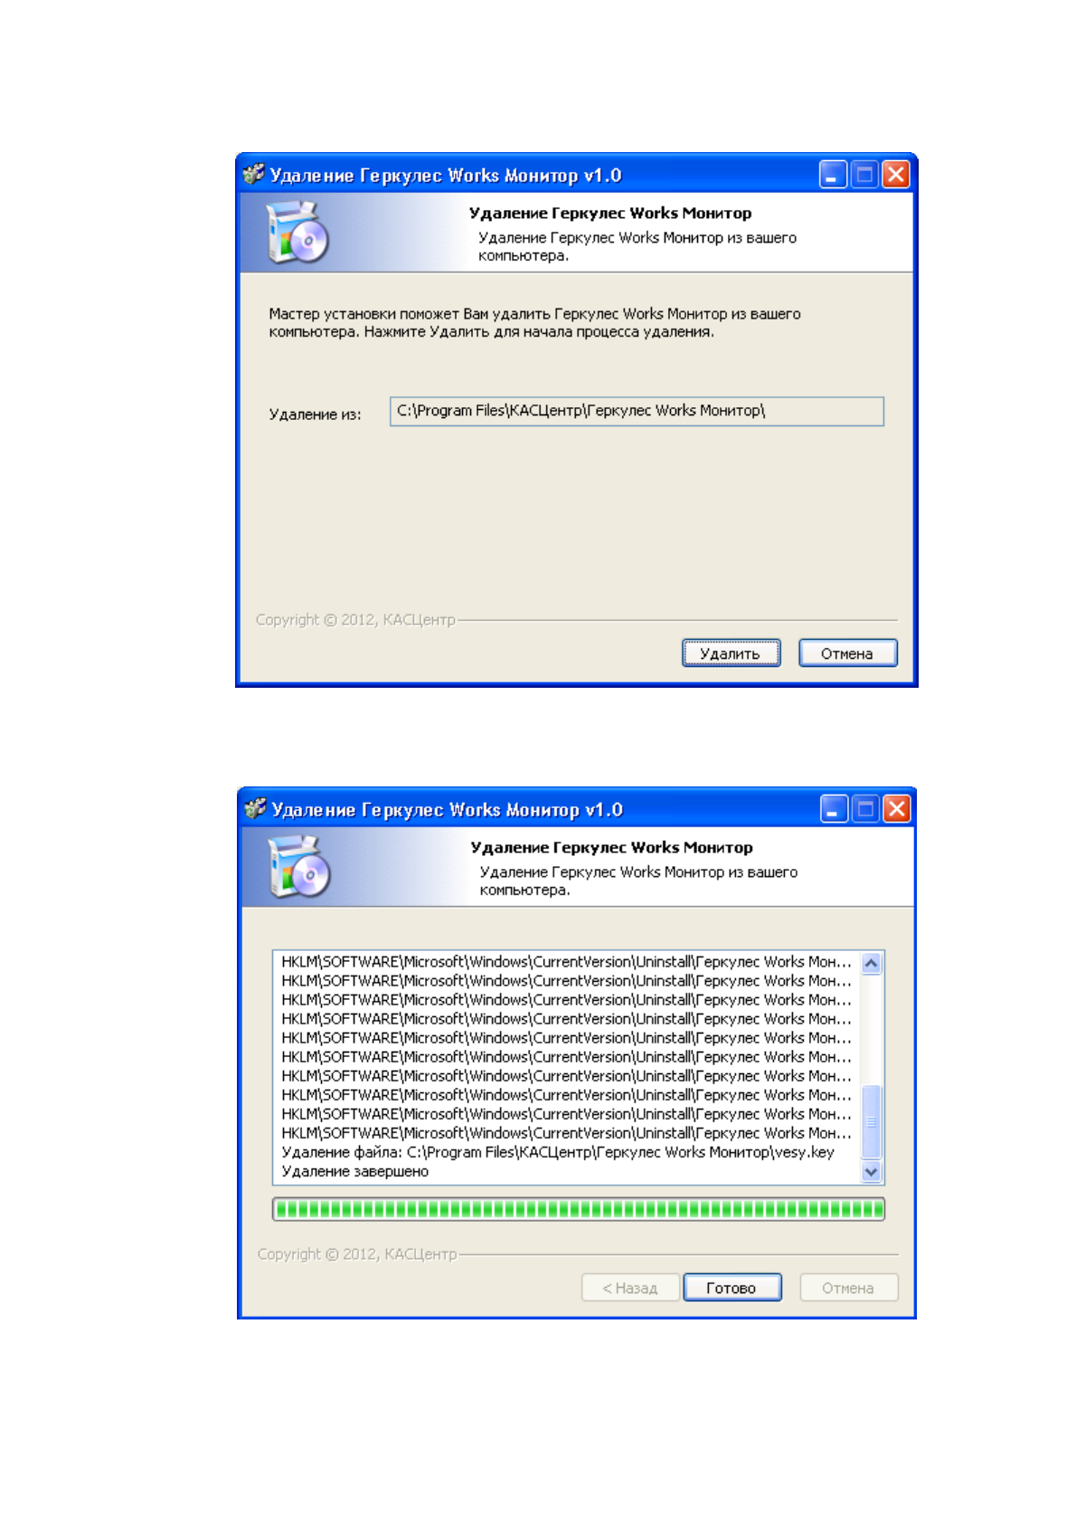1076x1524 pixels.
Task: Click the upper dialog title bar app icon
Action: point(254,174)
